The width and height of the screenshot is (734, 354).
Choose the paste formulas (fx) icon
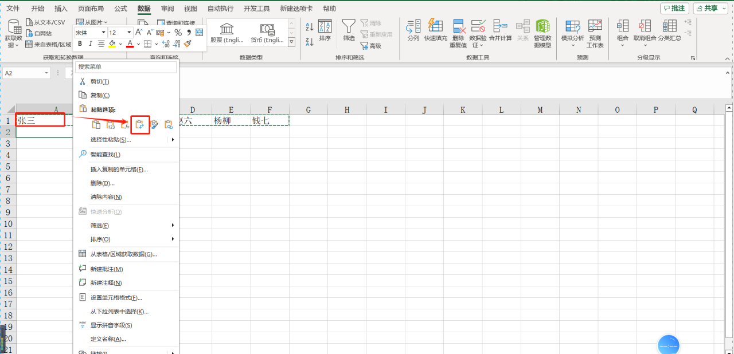pos(125,124)
